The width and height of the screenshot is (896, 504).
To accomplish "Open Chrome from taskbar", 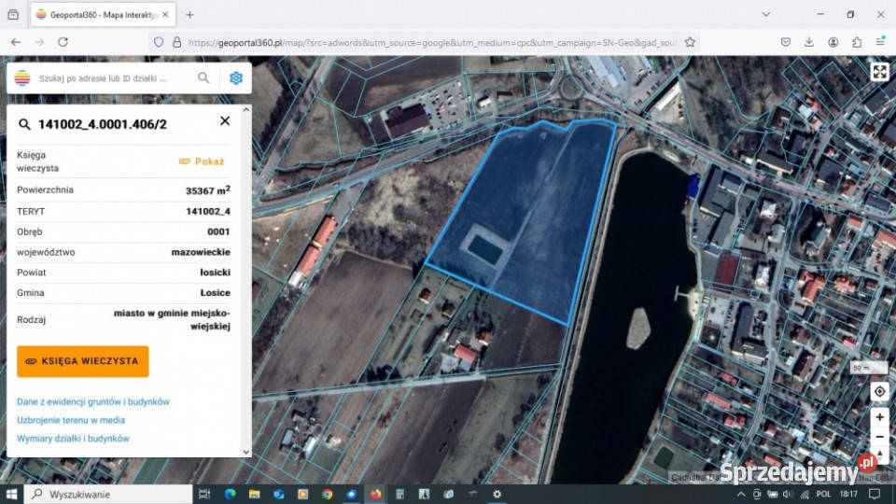I will (x=327, y=495).
